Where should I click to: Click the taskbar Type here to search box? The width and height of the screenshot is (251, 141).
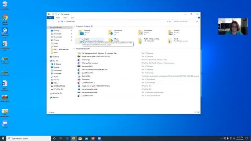pyautogui.click(x=29, y=138)
